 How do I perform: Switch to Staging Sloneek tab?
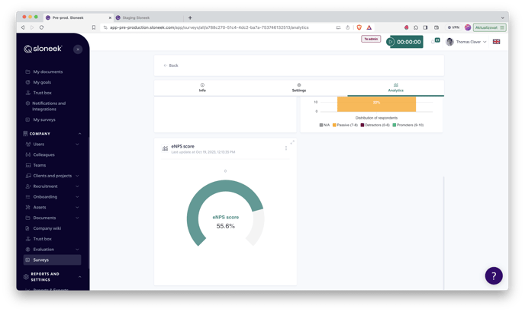pos(148,18)
